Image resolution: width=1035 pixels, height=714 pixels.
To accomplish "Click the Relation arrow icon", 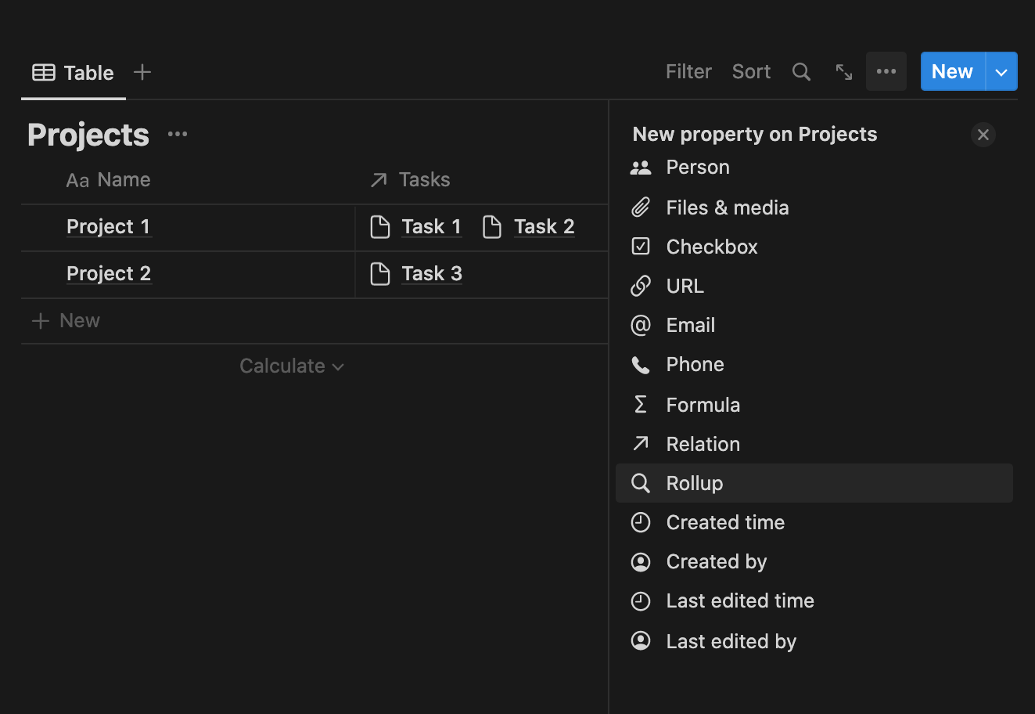I will coord(641,443).
